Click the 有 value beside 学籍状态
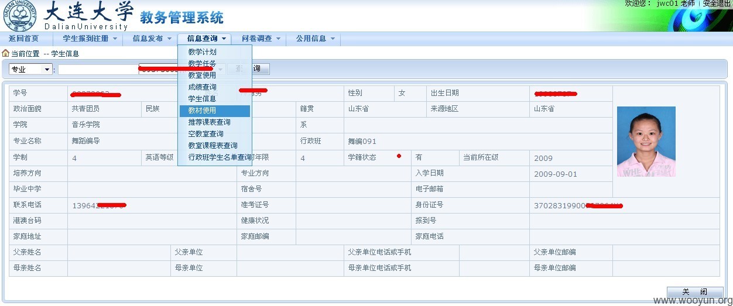The width and height of the screenshot is (733, 306). click(419, 157)
